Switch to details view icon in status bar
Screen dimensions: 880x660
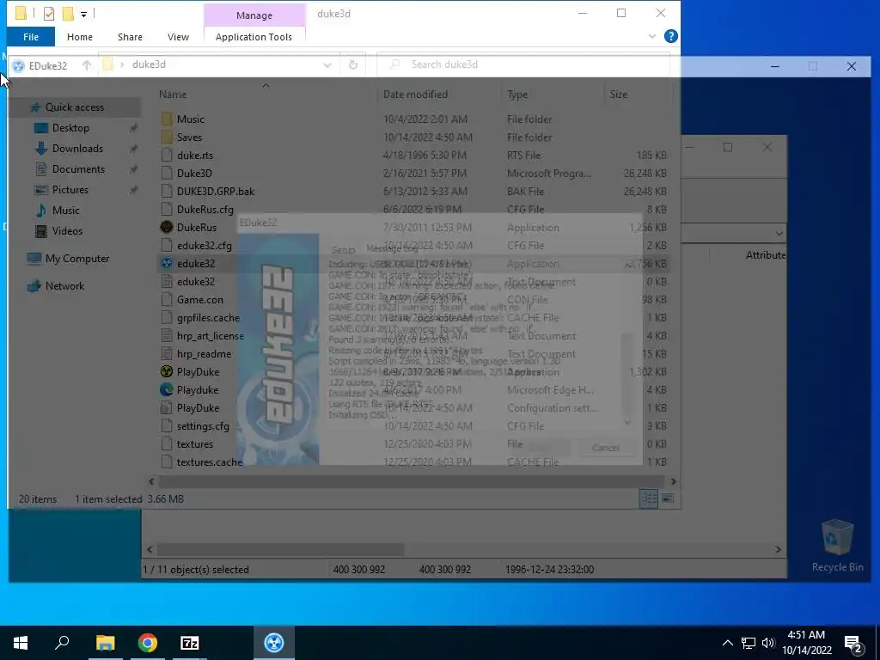pyautogui.click(x=649, y=499)
